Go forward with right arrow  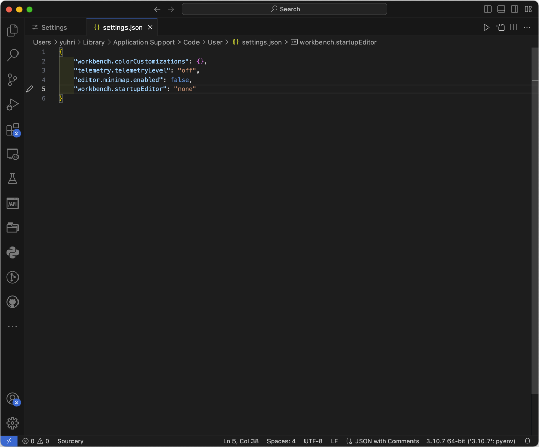click(171, 9)
